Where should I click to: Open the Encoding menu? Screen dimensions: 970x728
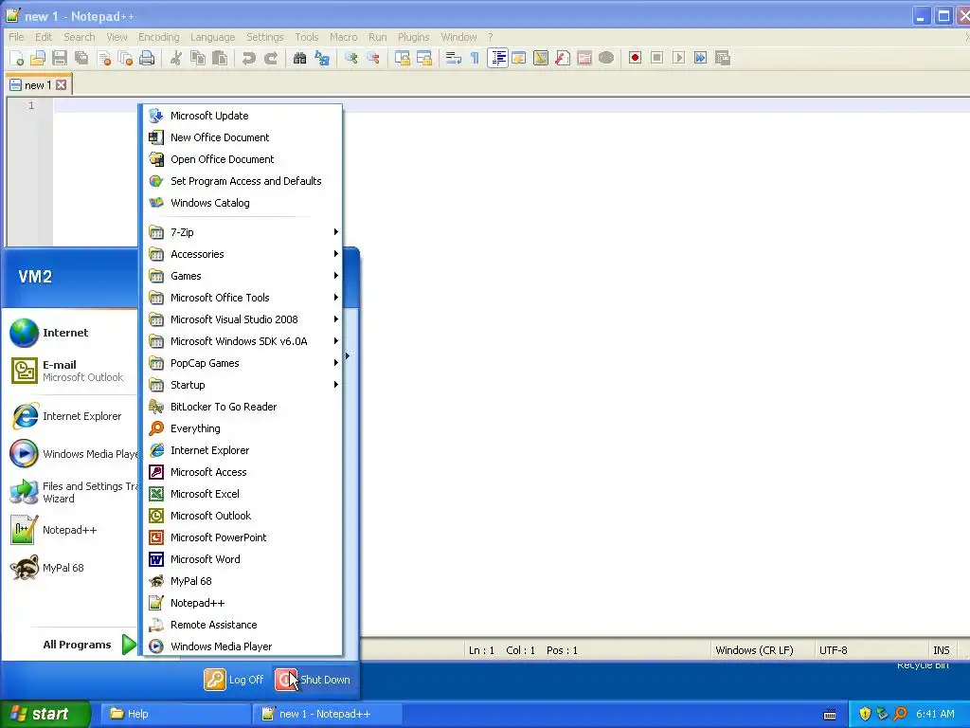[158, 37]
